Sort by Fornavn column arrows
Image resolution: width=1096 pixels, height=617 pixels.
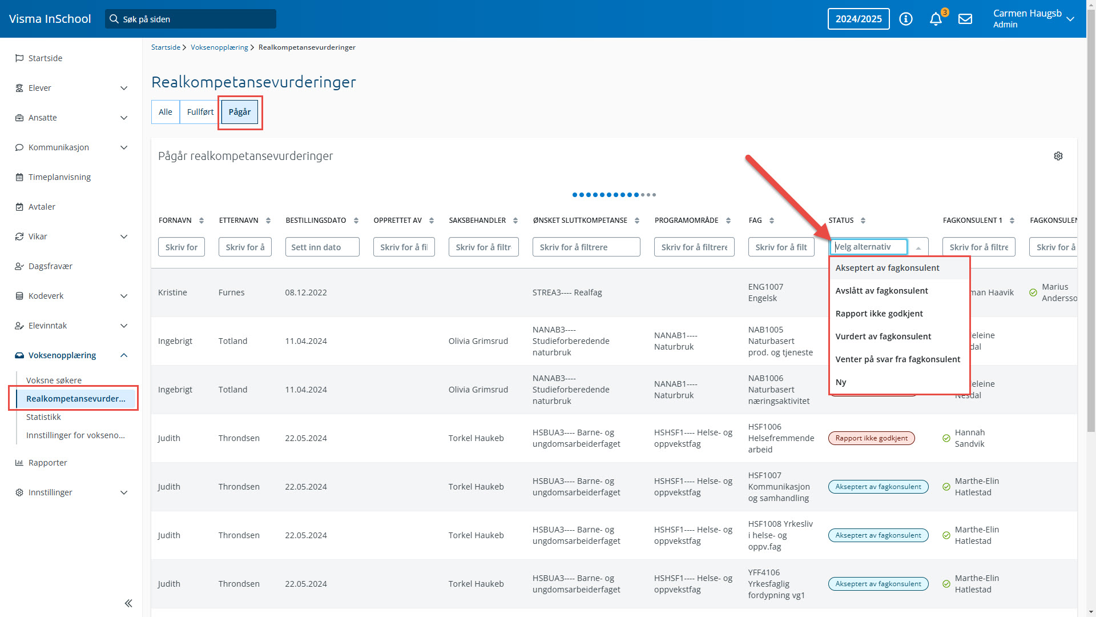(202, 221)
